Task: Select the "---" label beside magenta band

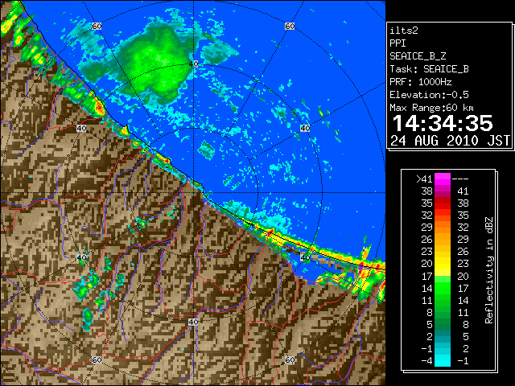Action: [x=460, y=179]
